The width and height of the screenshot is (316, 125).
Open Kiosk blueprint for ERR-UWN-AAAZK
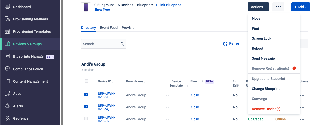[195, 119]
